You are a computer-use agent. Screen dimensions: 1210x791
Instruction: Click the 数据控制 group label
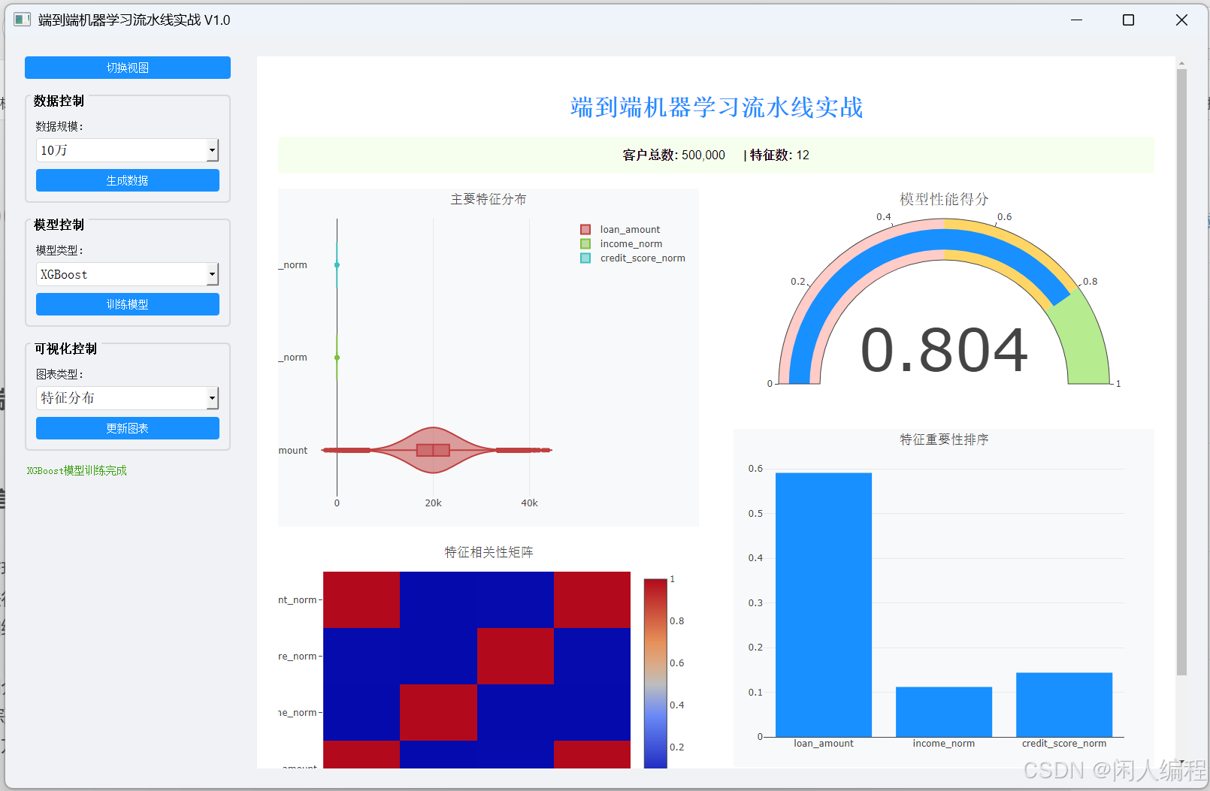[x=59, y=101]
